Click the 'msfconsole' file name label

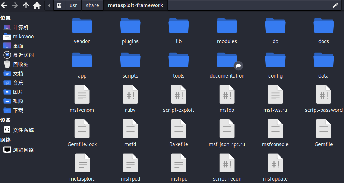pyautogui.click(x=275, y=144)
